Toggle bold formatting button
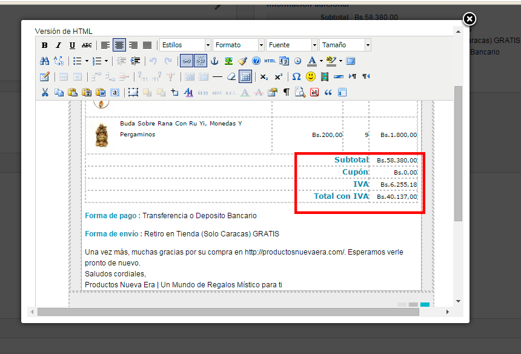The image size is (521, 354). tap(44, 45)
